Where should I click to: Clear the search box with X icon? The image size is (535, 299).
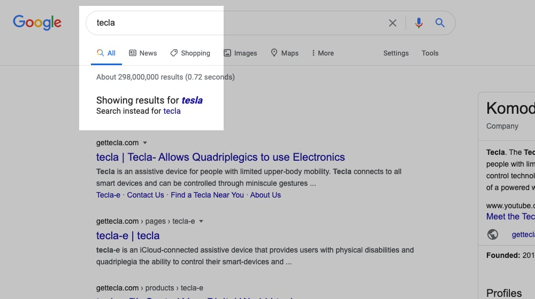point(392,23)
